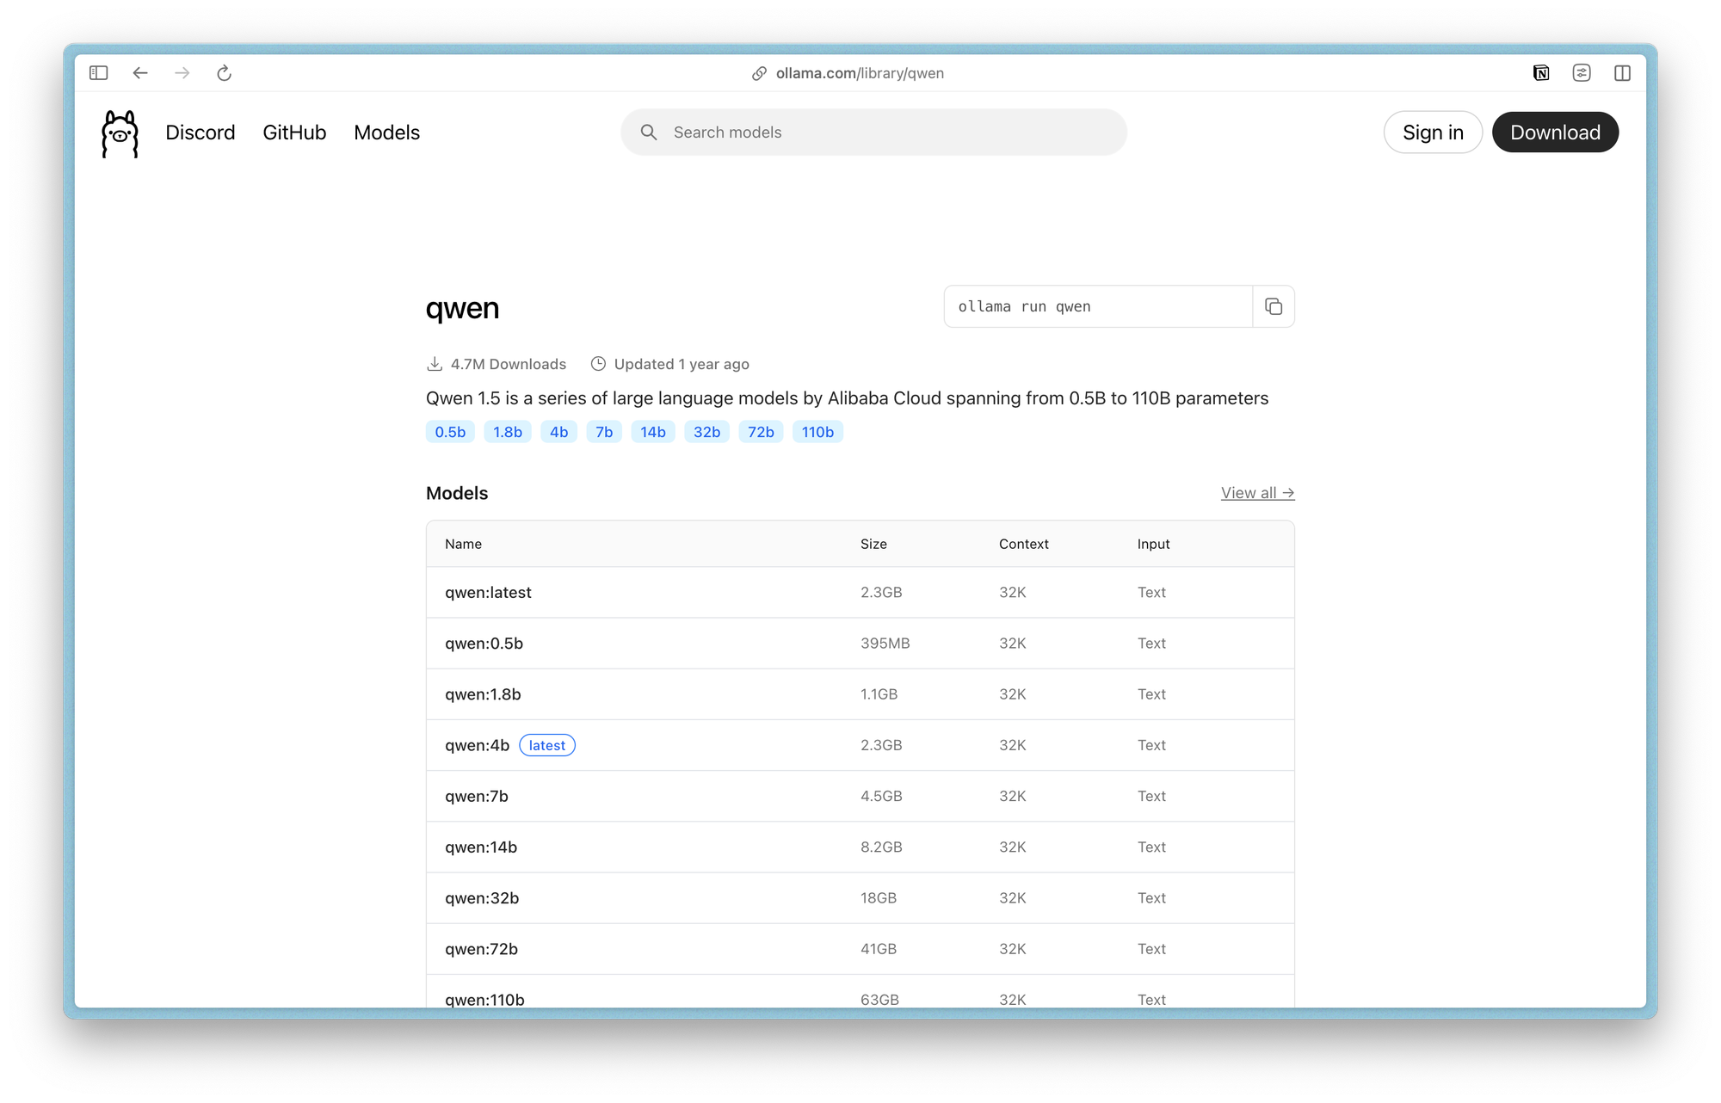Open the browser customization settings icon

[x=1582, y=73]
